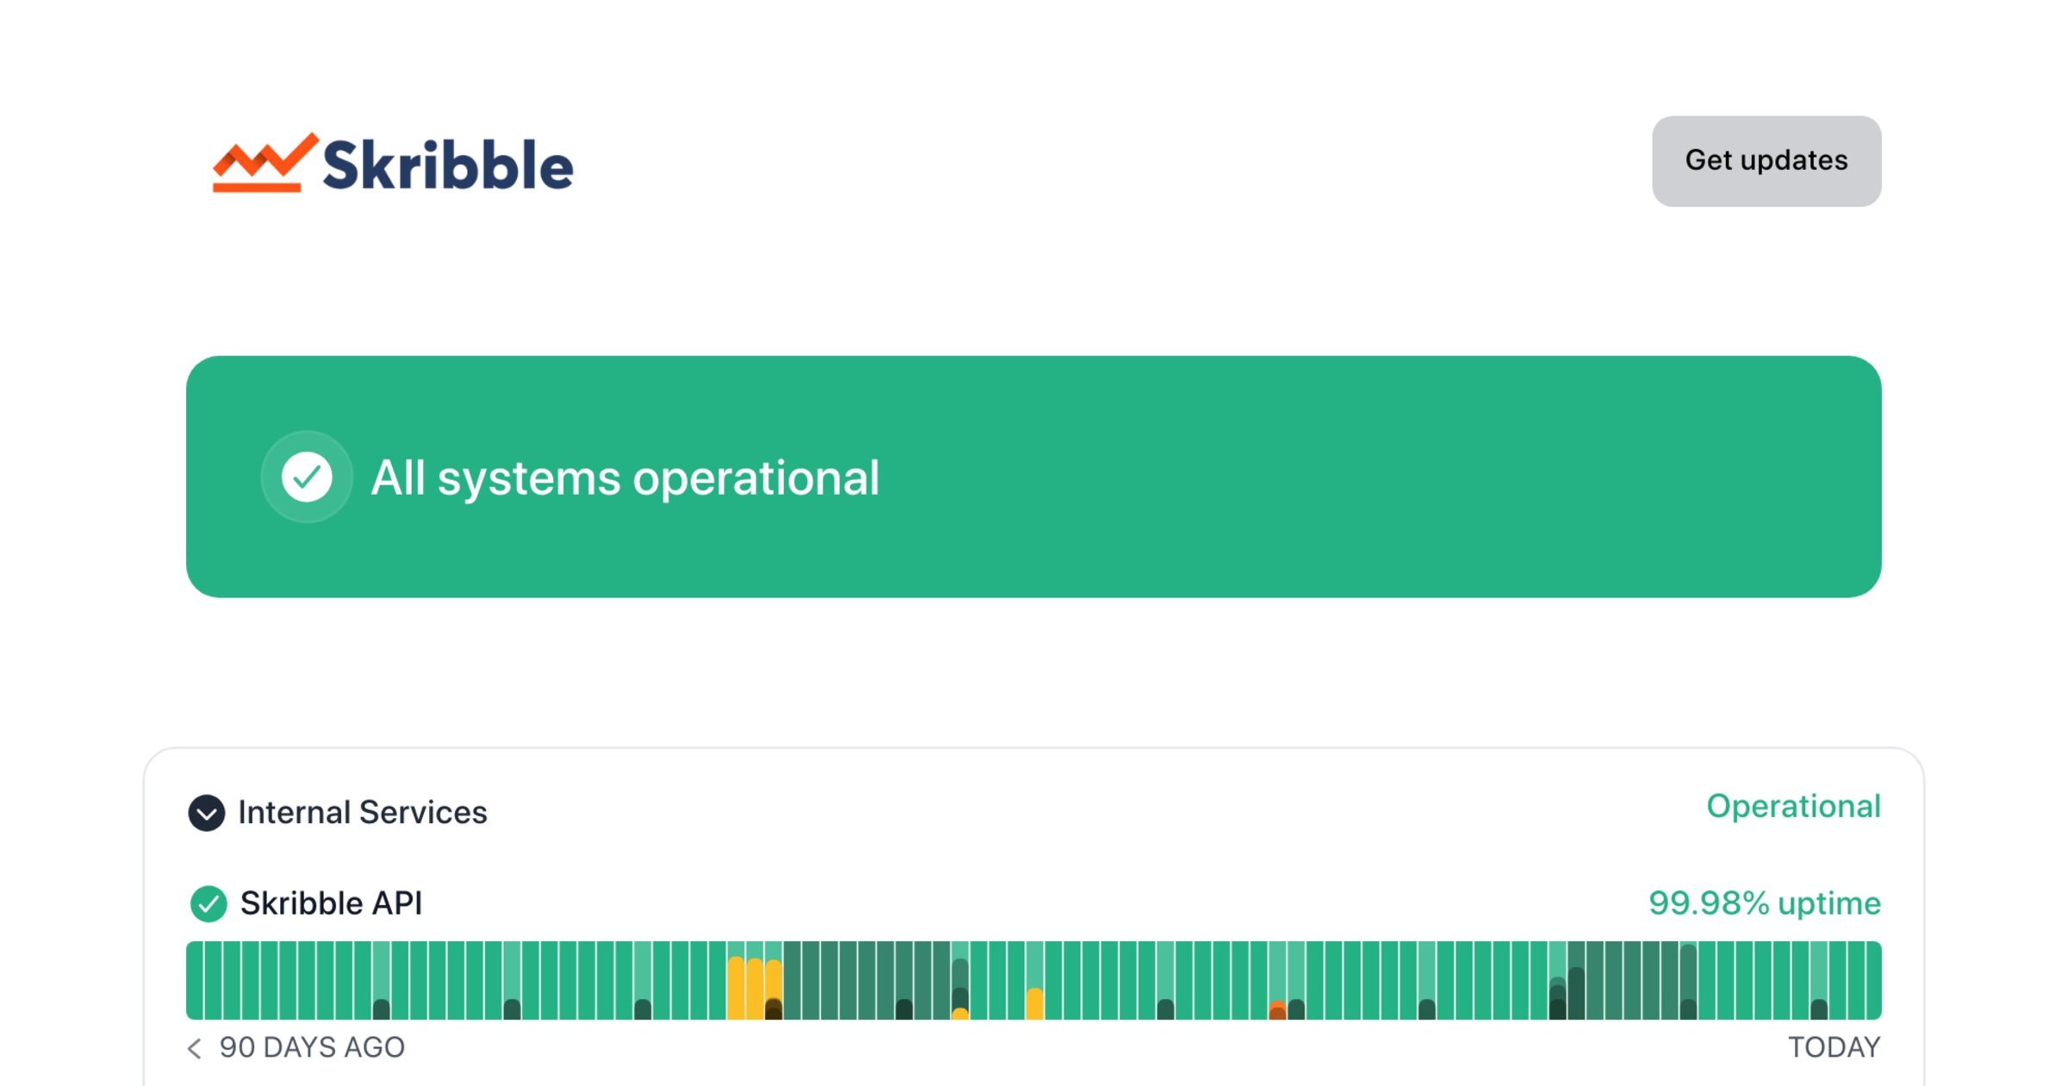Open the 90 DAYS AGO history link
2068x1086 pixels.
tap(312, 1048)
